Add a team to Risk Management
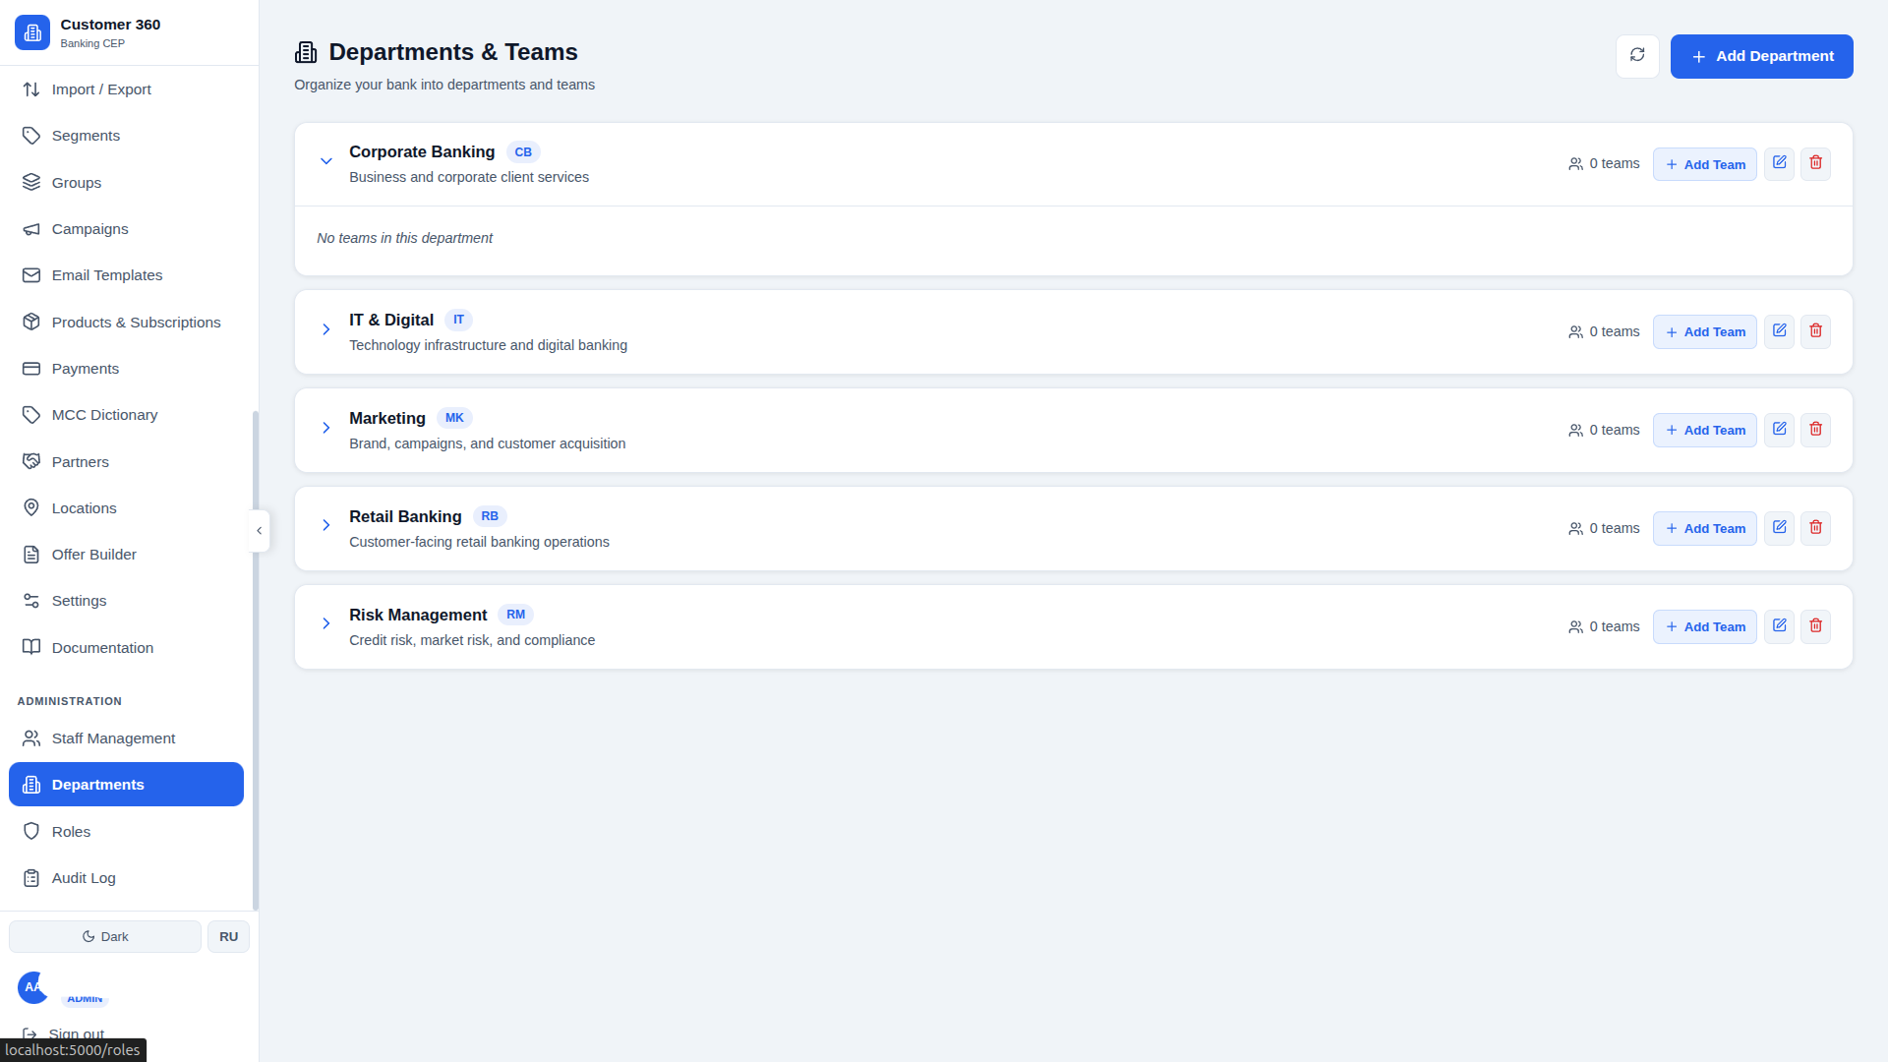 tap(1704, 626)
